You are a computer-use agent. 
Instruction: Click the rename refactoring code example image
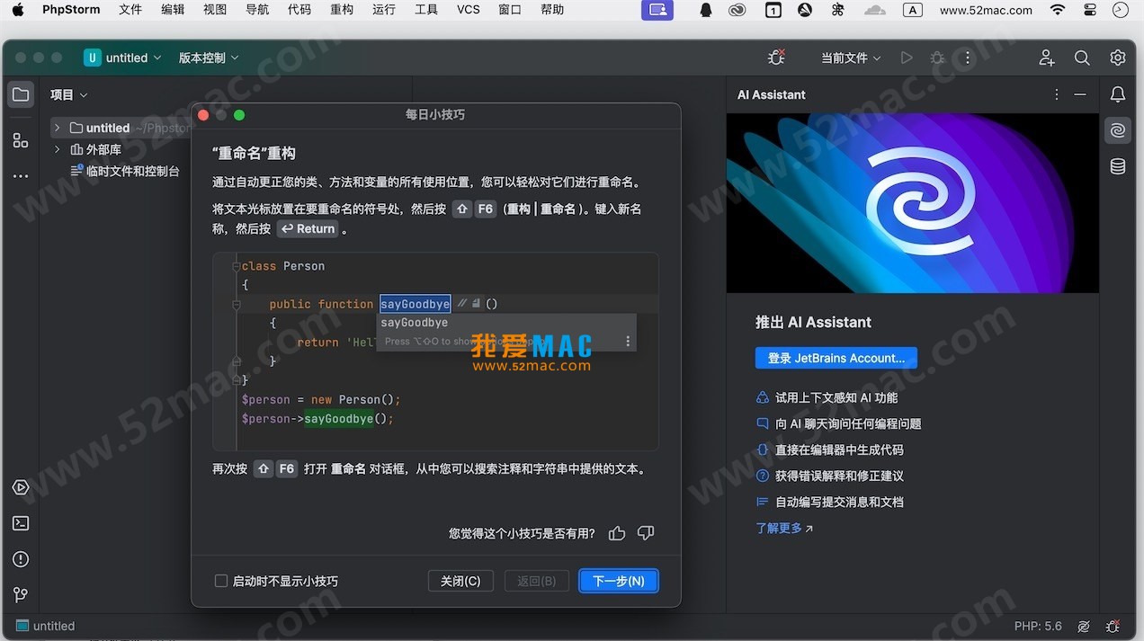(435, 352)
